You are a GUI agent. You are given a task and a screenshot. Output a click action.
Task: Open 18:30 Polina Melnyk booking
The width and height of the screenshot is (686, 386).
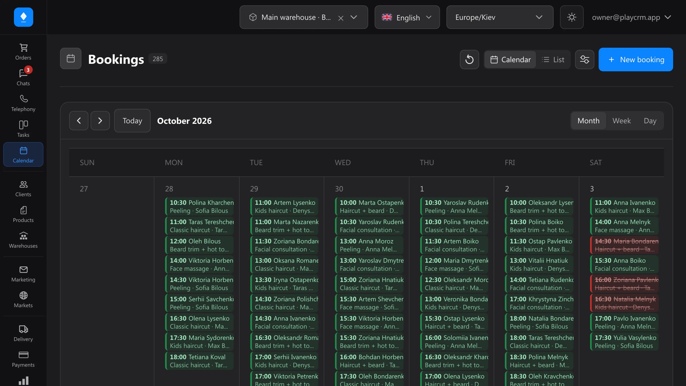click(x=539, y=361)
